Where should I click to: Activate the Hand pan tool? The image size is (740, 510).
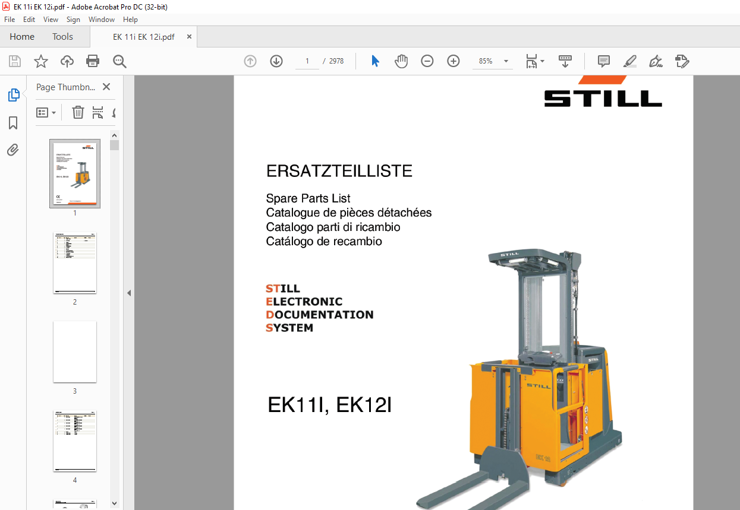(x=401, y=61)
